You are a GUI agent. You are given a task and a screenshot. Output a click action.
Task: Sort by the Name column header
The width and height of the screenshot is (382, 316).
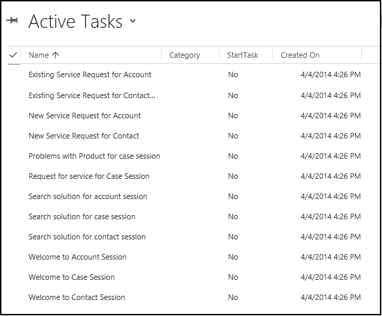(x=39, y=55)
